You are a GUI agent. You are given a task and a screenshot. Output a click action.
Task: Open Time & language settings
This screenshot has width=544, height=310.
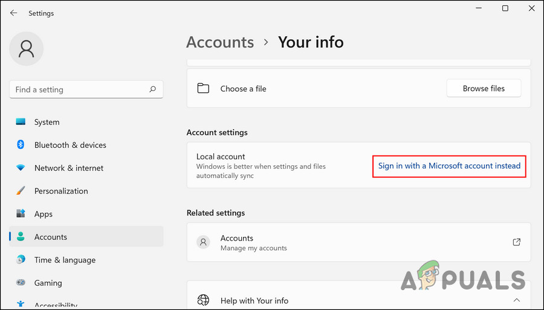(x=86, y=259)
